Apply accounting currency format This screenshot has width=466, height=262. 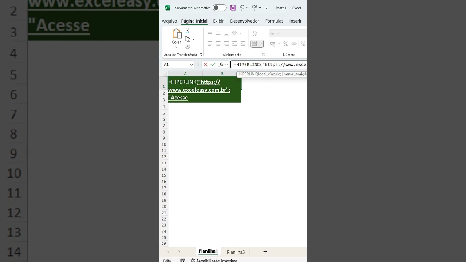tap(273, 44)
